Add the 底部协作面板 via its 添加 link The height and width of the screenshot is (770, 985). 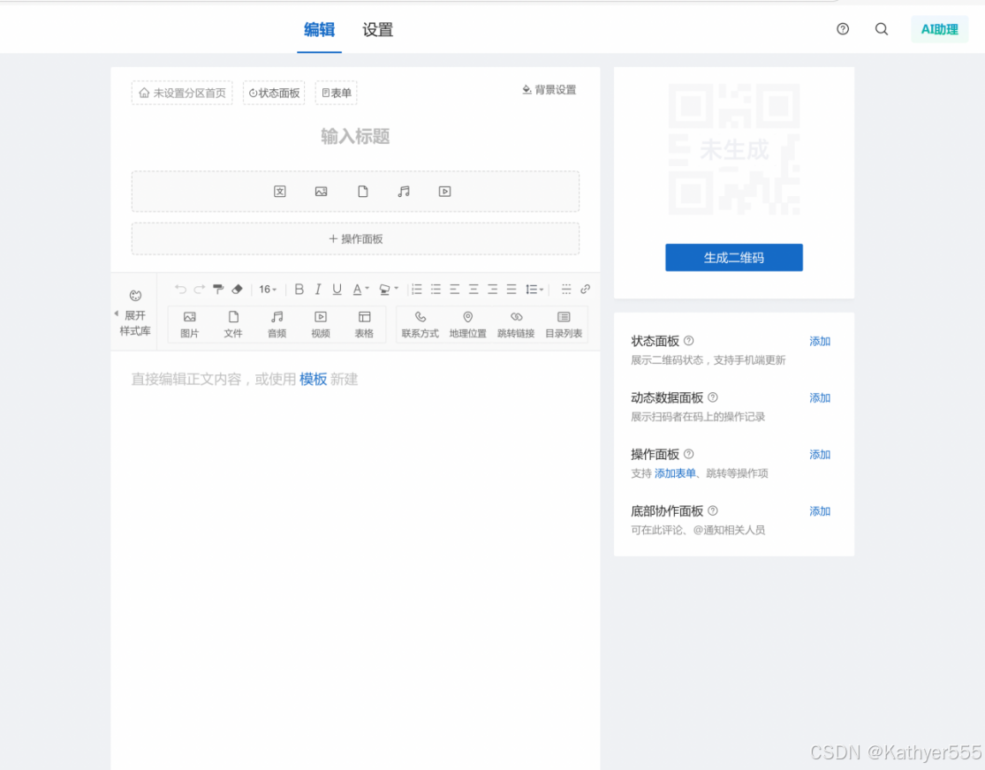(x=820, y=511)
